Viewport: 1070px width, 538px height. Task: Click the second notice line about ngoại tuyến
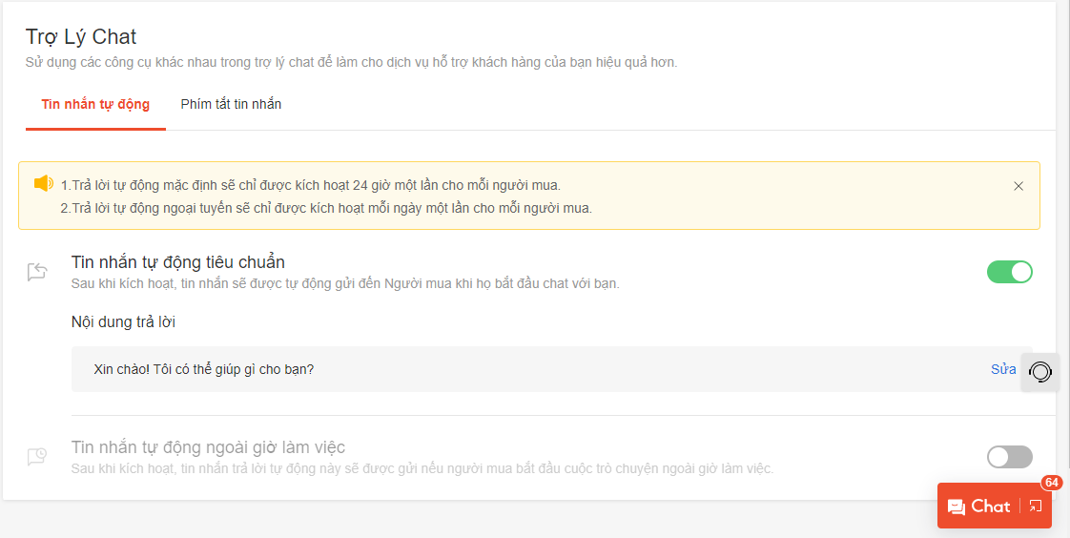tap(326, 208)
